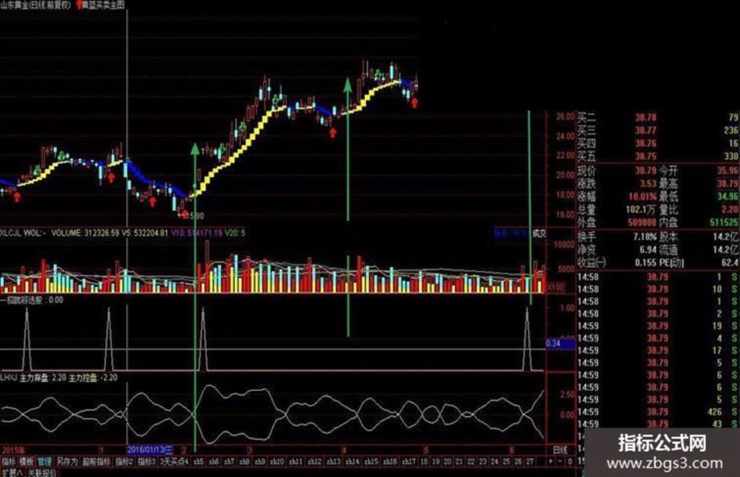Image resolution: width=740 pixels, height=477 pixels.
Task: Click the 2016/01/13 date marker on time axis
Action: tap(150, 450)
